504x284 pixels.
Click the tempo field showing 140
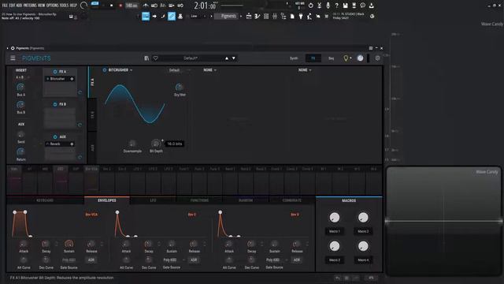click(132, 6)
